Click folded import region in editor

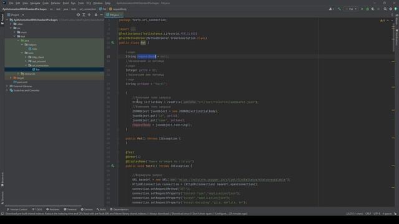[x=133, y=29]
